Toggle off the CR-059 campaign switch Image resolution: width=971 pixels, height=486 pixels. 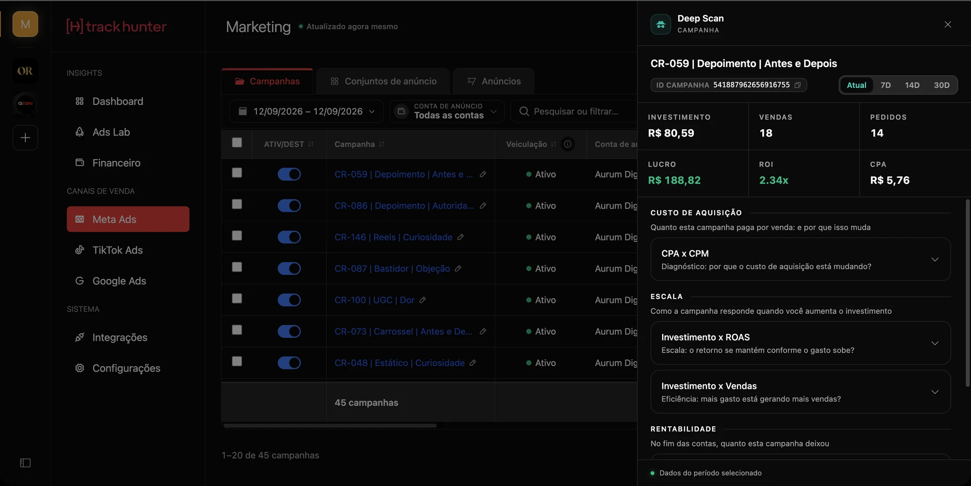coord(289,174)
